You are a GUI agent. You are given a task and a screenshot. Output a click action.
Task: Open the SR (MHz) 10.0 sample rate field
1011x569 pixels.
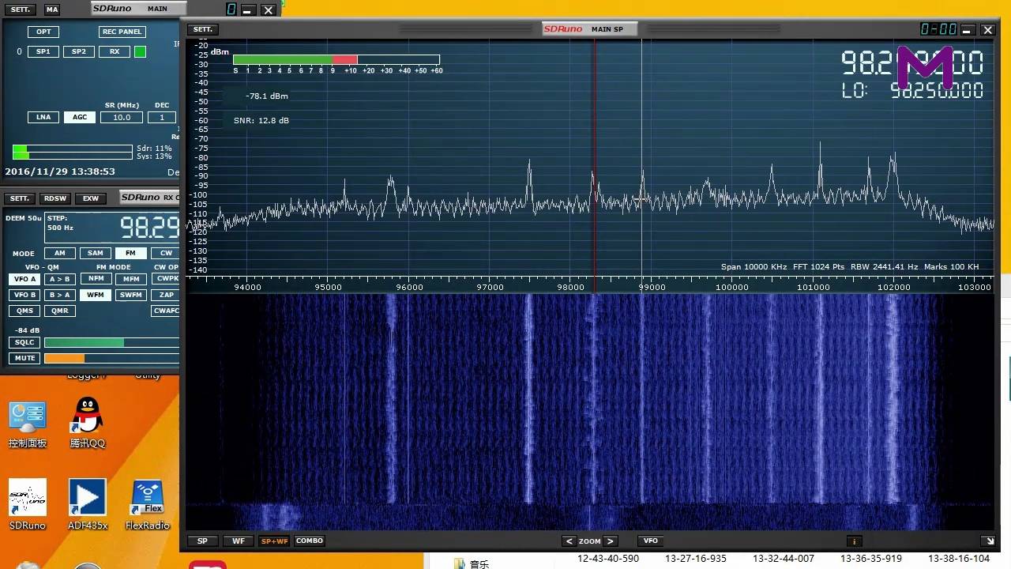pyautogui.click(x=122, y=117)
